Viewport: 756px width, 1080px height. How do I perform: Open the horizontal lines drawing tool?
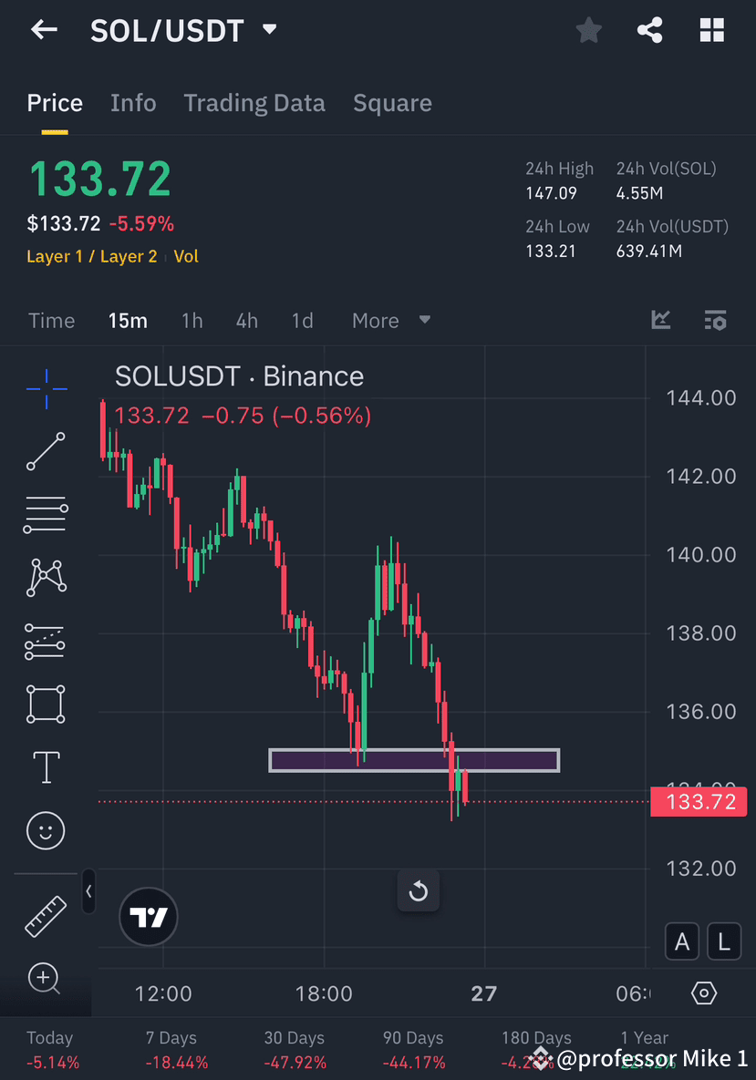point(46,514)
